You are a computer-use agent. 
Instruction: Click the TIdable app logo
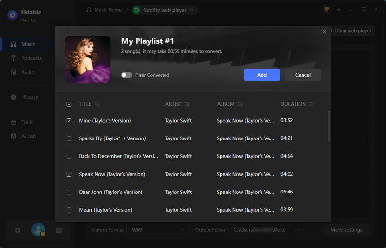click(13, 15)
